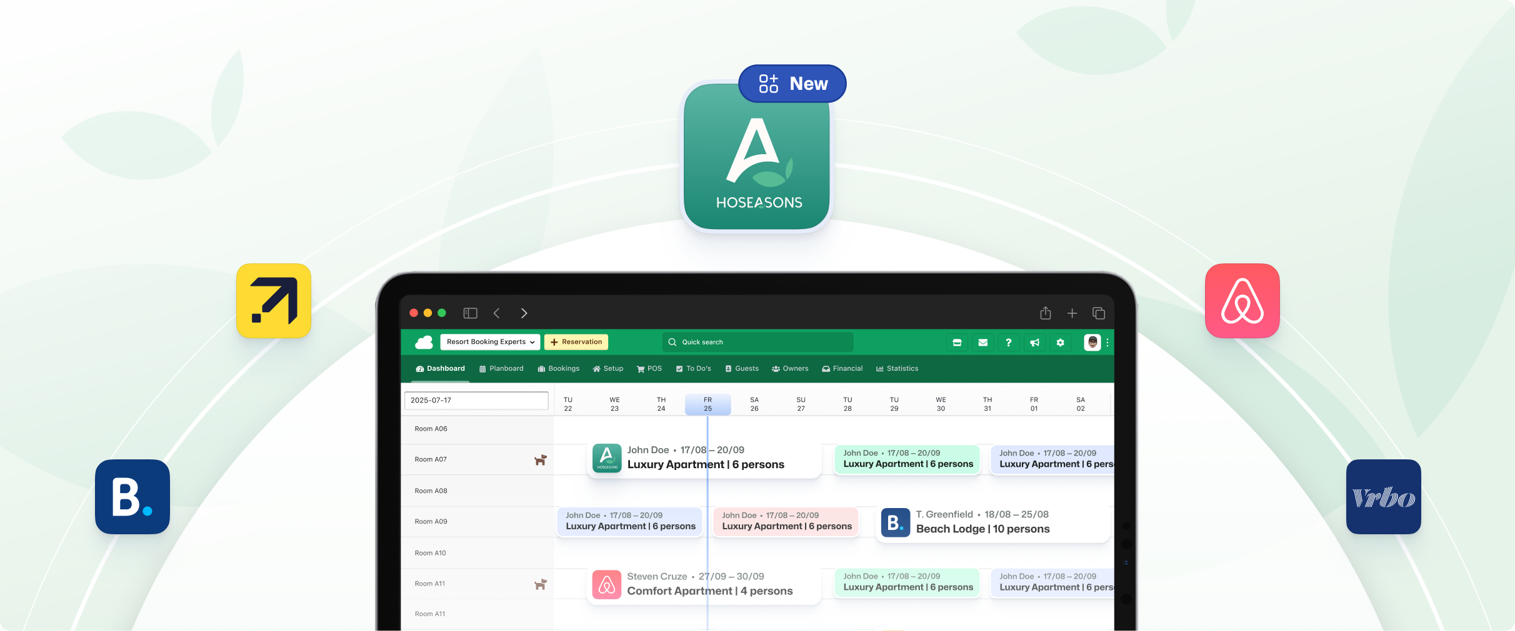Open the Financial tab
This screenshot has height=631, width=1515.
[842, 369]
